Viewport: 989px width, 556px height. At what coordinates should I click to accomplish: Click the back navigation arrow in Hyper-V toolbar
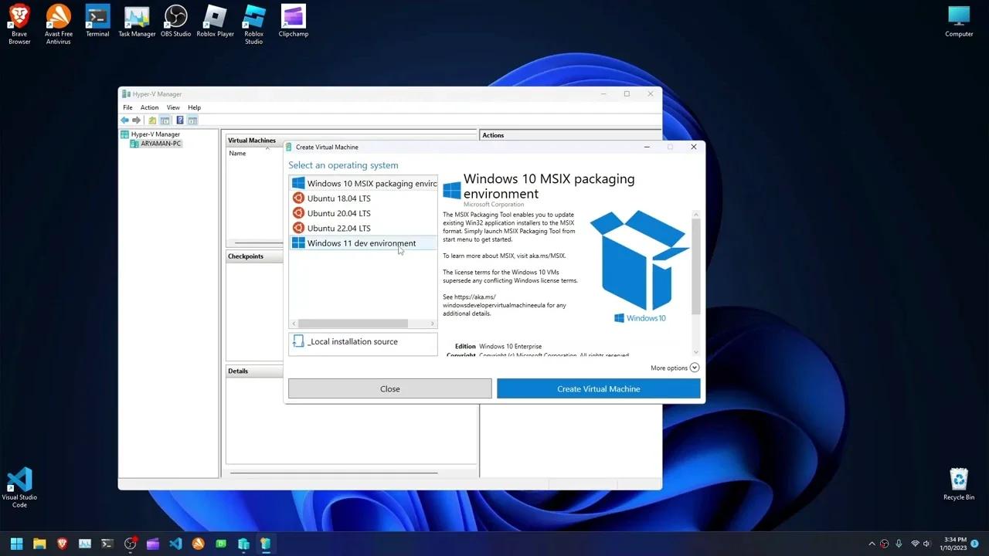point(124,120)
